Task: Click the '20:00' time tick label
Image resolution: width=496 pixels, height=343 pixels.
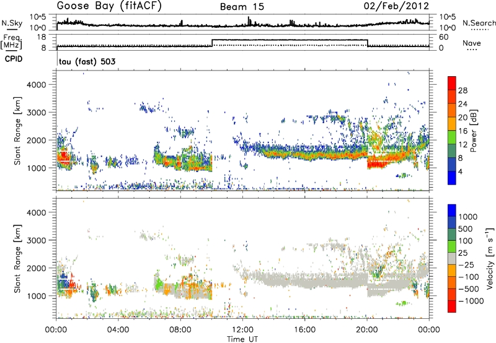Action: pyautogui.click(x=366, y=330)
